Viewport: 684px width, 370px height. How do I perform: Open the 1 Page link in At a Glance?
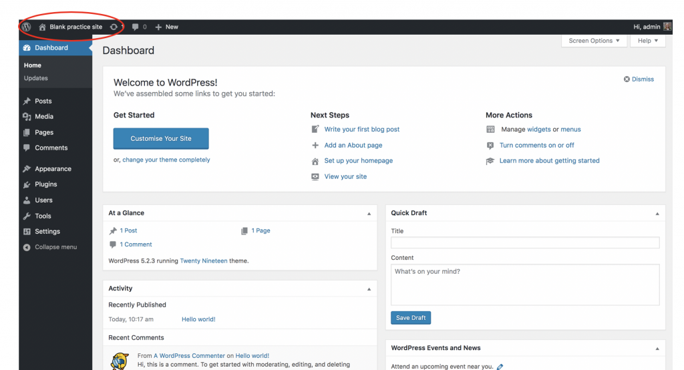[x=261, y=231]
